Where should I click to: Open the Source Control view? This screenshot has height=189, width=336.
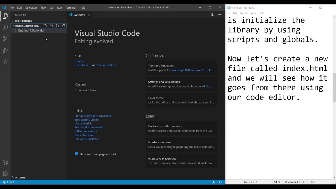click(5, 39)
